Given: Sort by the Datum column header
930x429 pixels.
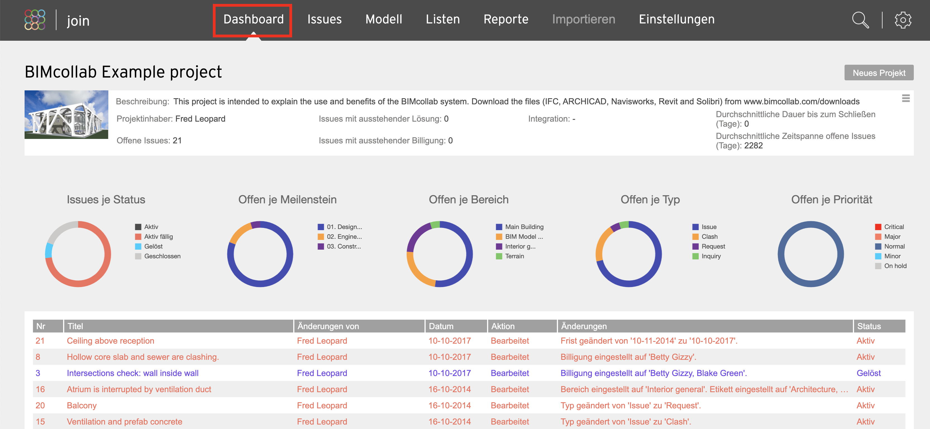Looking at the screenshot, I should click(456, 326).
